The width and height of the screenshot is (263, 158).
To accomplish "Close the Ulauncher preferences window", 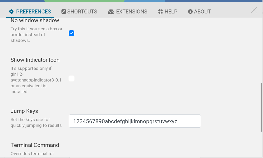I will click(253, 10).
